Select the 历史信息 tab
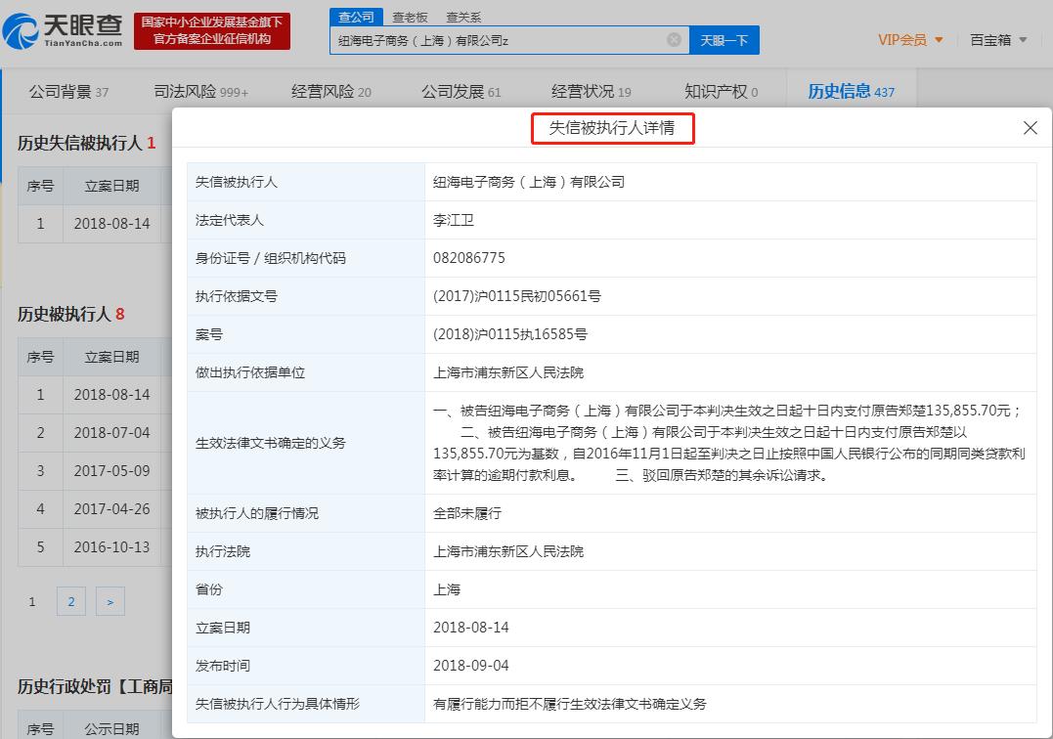 [851, 92]
